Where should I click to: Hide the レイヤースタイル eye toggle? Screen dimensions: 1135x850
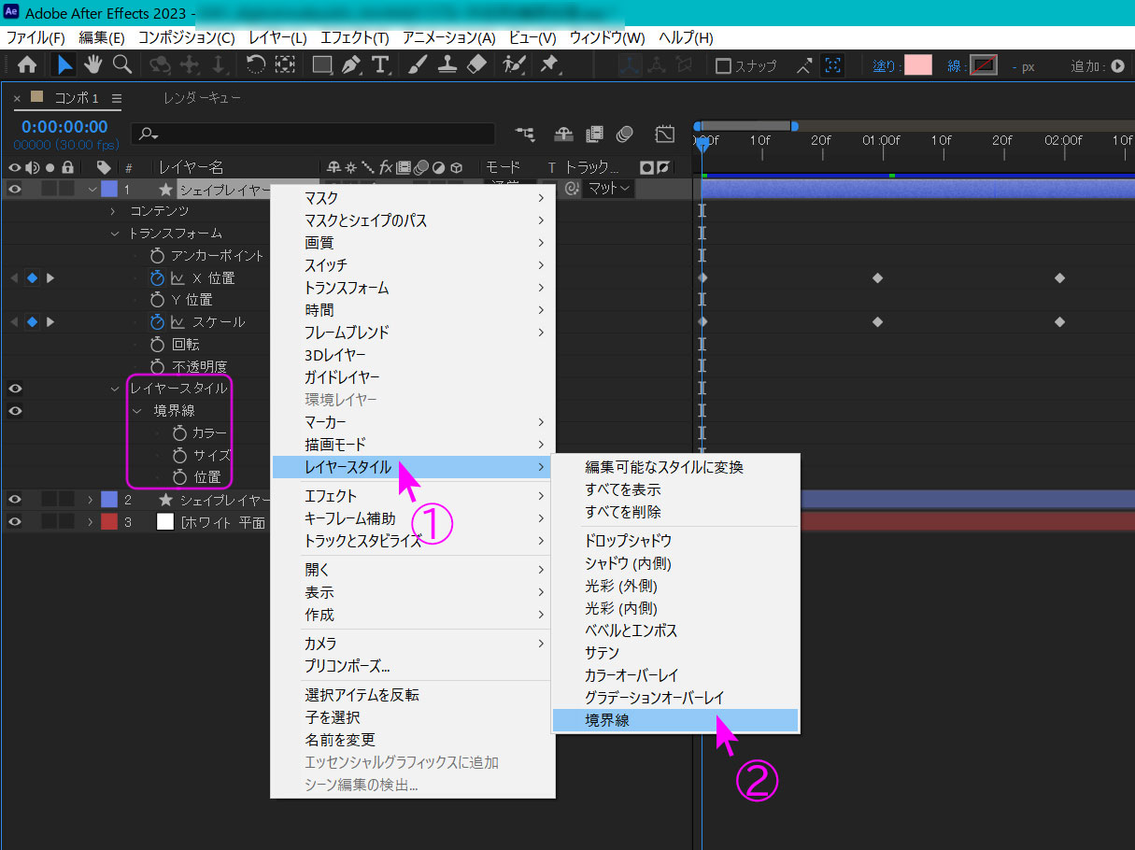point(15,389)
